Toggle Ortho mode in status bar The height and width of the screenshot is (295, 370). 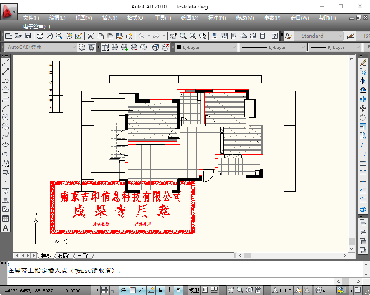point(114,290)
